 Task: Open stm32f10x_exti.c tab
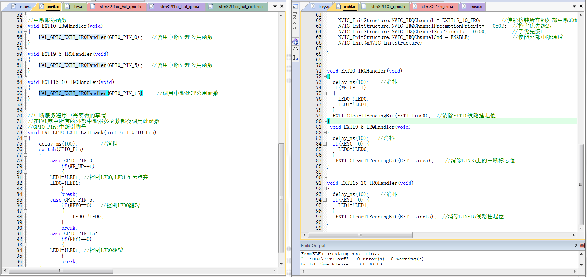tap(434, 7)
